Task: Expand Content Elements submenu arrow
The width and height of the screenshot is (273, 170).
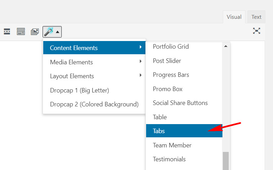Action: (141, 47)
